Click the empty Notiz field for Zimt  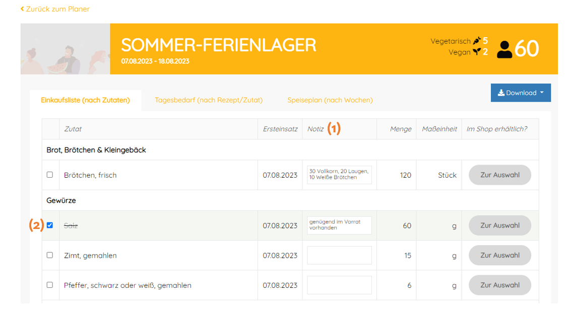coord(339,255)
